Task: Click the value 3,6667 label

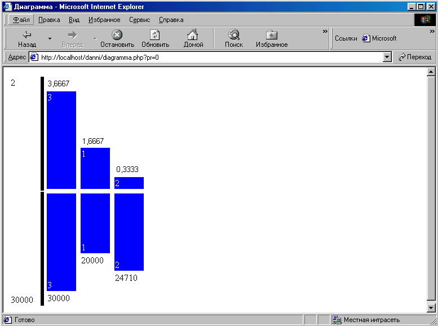Action: 59,83
